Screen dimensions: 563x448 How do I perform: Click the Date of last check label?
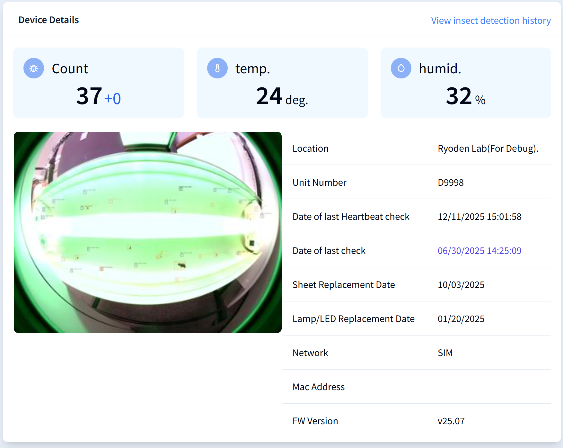[329, 251]
